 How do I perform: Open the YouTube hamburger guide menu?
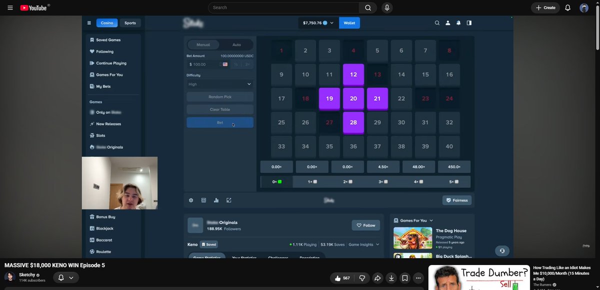[10, 7]
